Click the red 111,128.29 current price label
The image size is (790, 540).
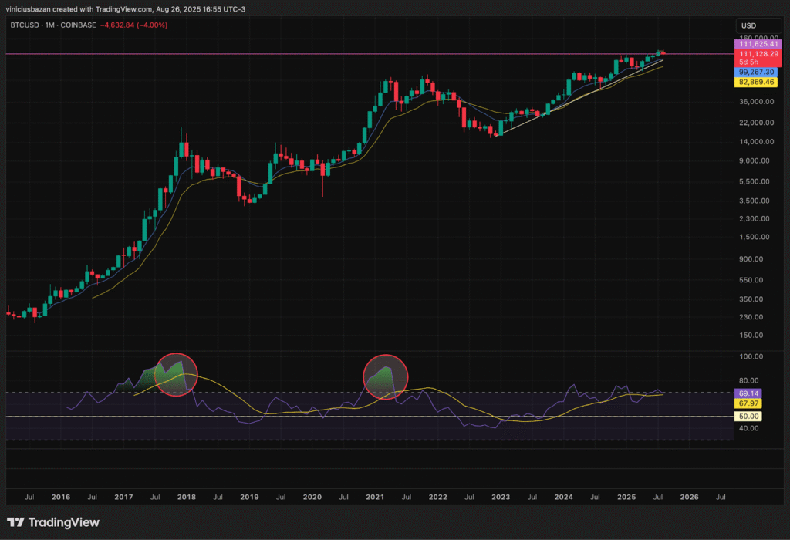click(757, 54)
